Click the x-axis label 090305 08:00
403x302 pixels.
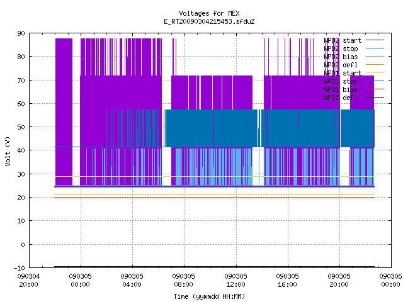point(184,281)
